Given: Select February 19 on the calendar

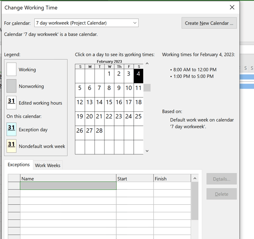Looking at the screenshot, I should (x=80, y=118).
